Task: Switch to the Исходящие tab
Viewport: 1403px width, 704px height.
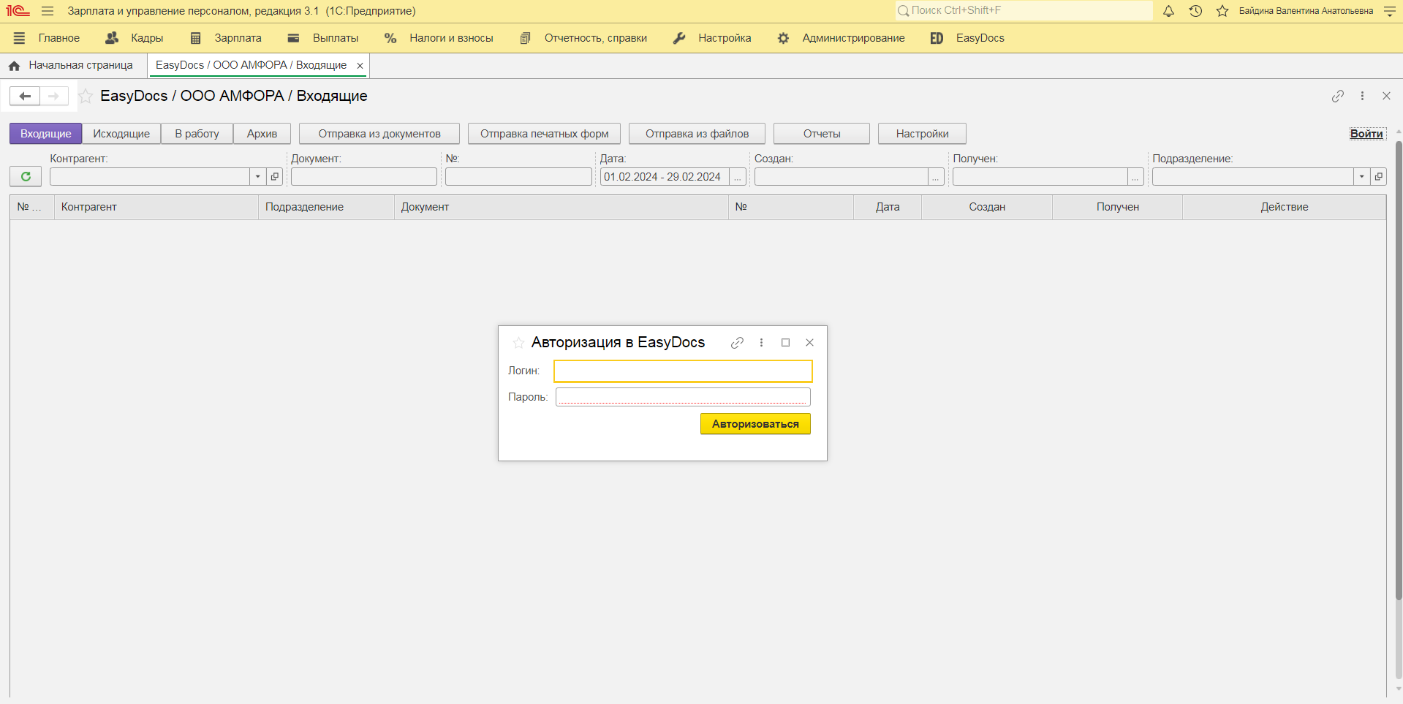Action: tap(121, 133)
